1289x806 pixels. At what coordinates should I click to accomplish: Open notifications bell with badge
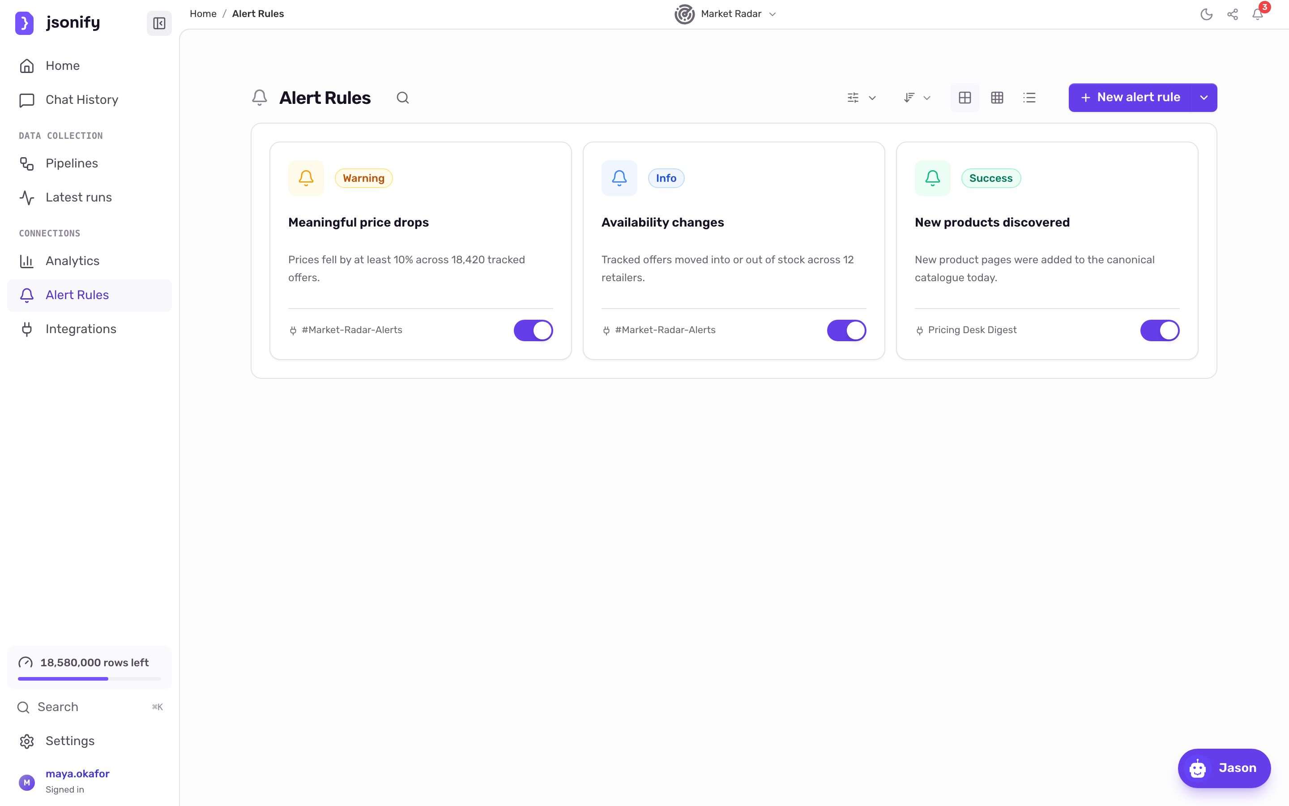[x=1258, y=14]
